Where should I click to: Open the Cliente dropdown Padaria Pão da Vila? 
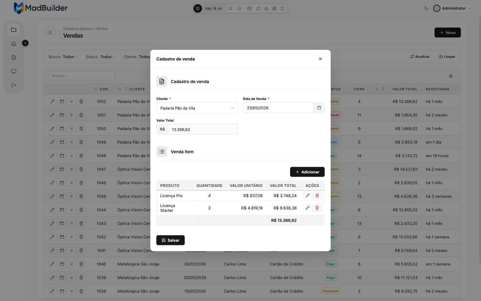197,108
